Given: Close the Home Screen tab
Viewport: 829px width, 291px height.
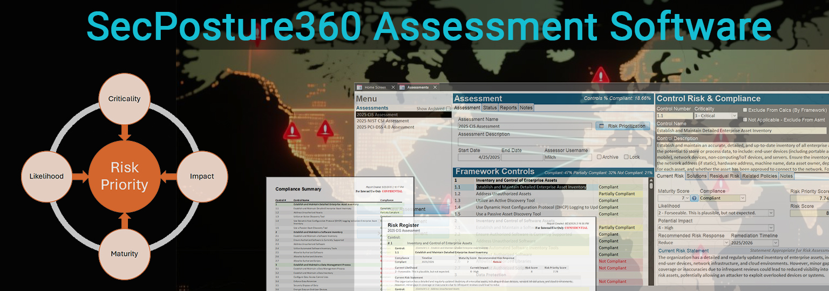Looking at the screenshot, I should point(393,87).
